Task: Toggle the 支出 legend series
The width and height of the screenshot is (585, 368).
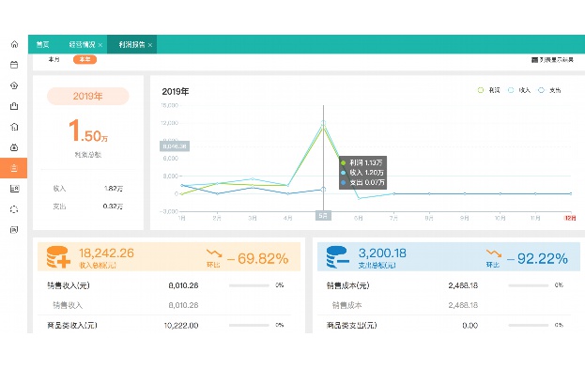Action: pos(549,90)
